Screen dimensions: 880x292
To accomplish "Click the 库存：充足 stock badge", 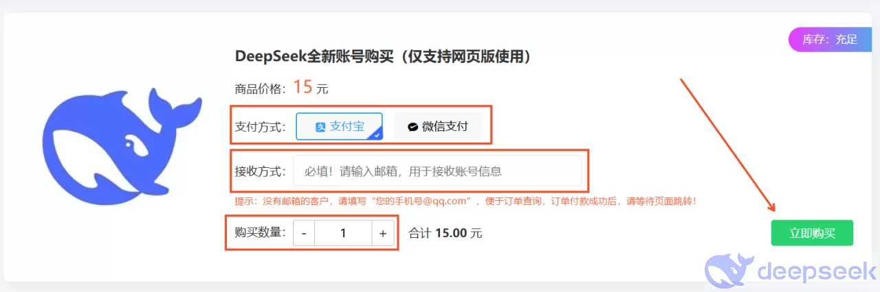I will pos(830,39).
